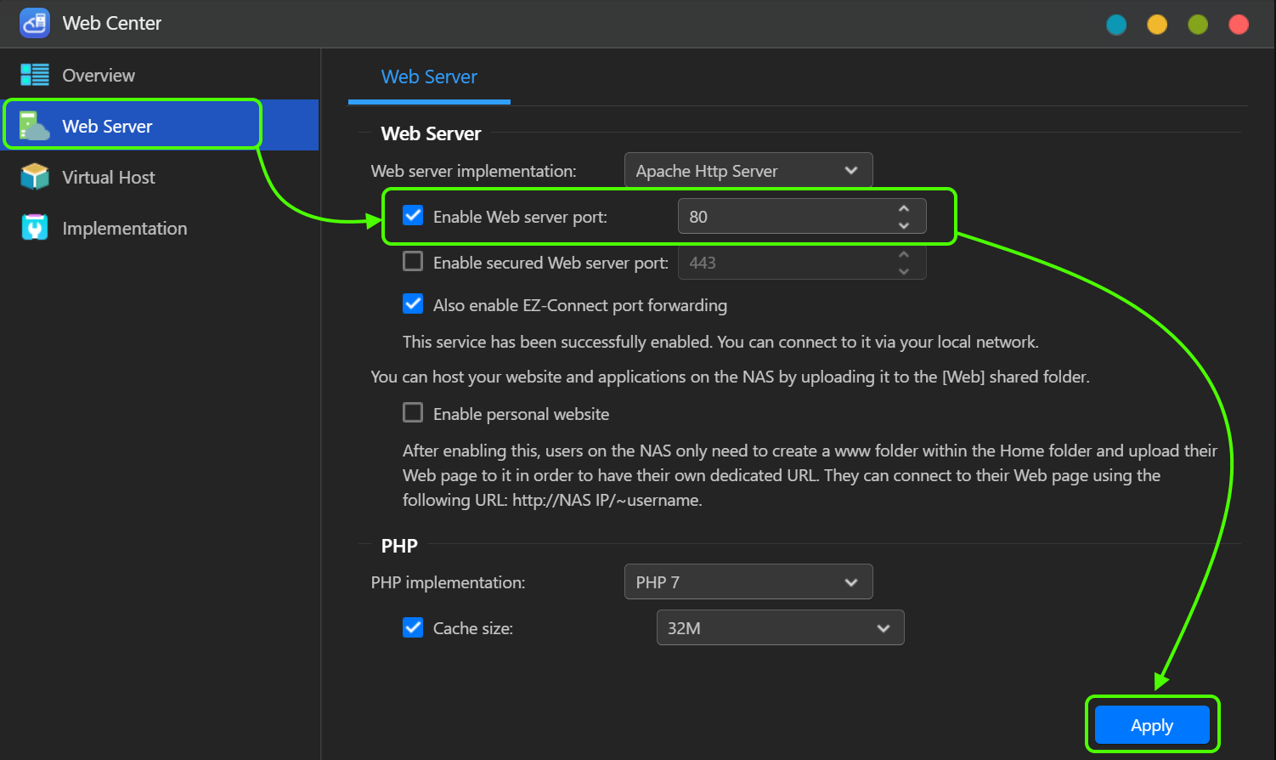
Task: Switch to the Web Server tab
Action: [429, 77]
